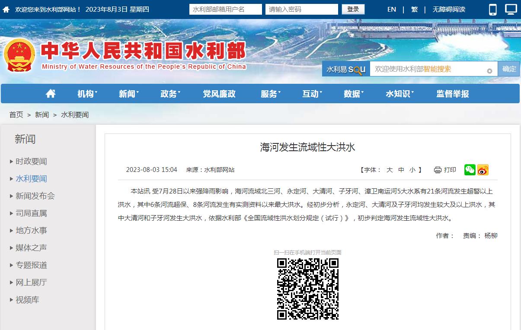The image size is (521, 330).
Task: Expand 时政要闻 in the sidebar
Action: tap(31, 162)
